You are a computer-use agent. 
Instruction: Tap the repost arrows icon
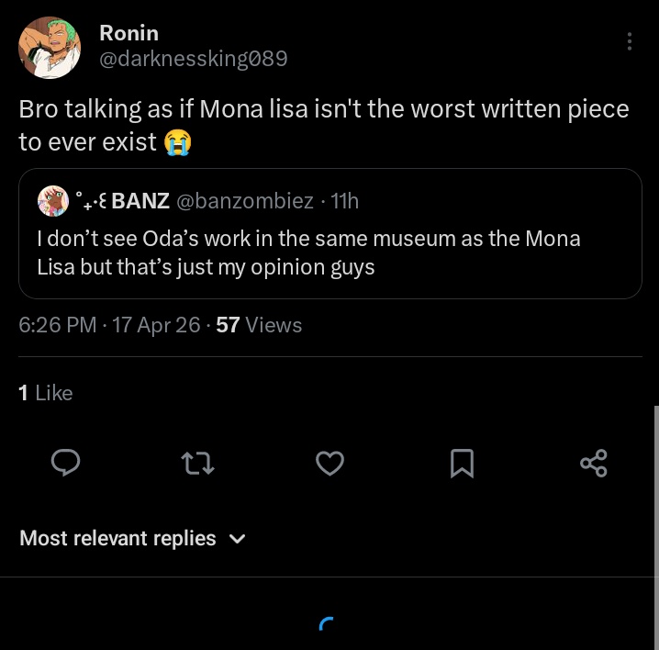(x=198, y=464)
